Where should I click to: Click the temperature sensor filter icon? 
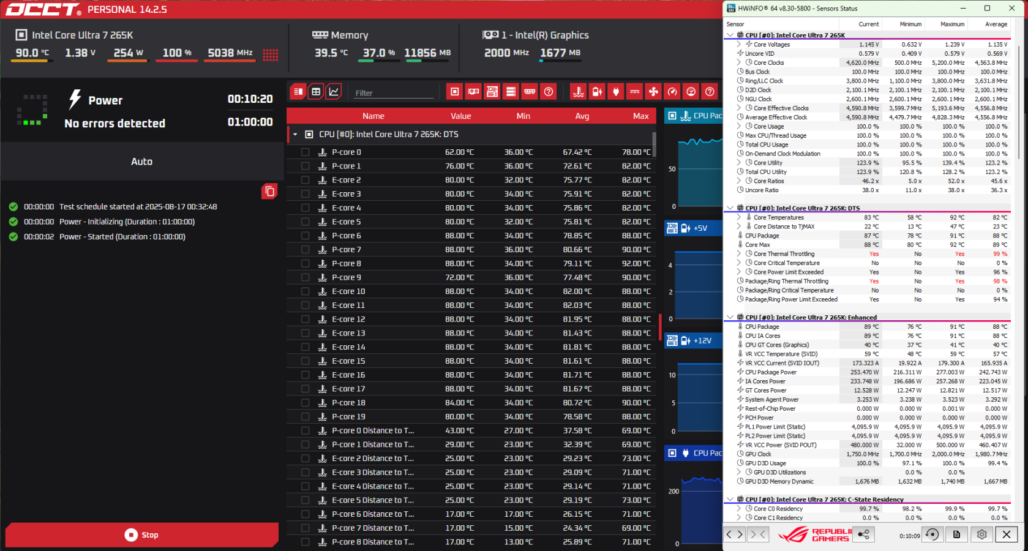pyautogui.click(x=579, y=92)
